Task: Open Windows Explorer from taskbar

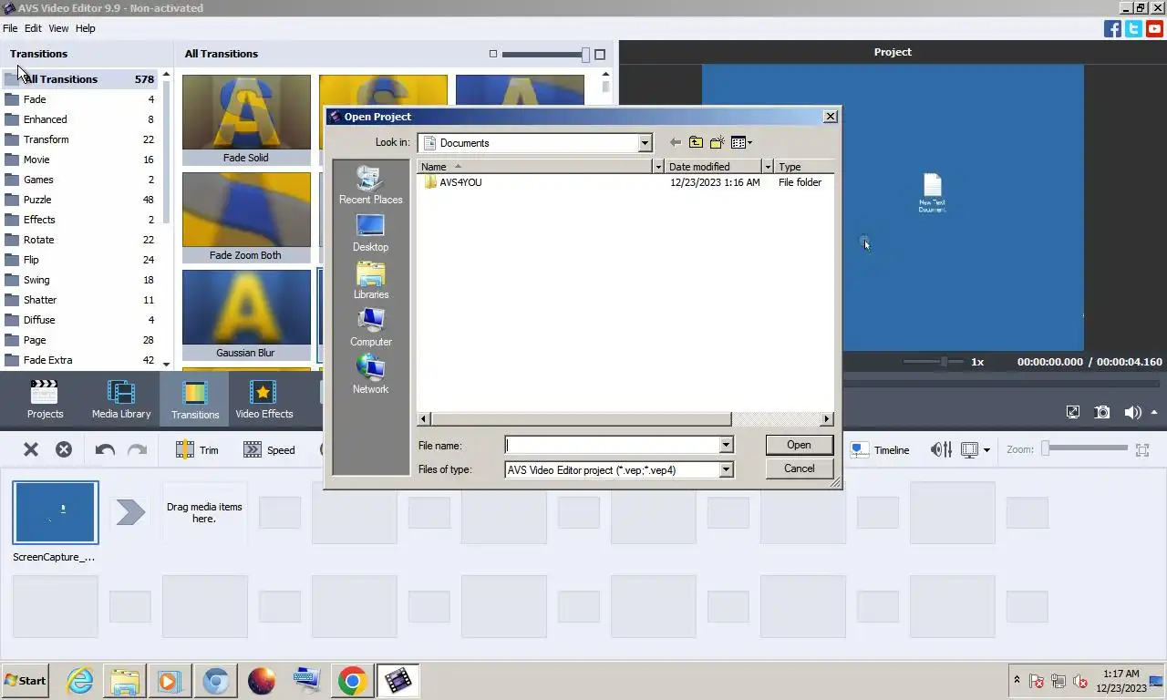Action: coord(125,681)
